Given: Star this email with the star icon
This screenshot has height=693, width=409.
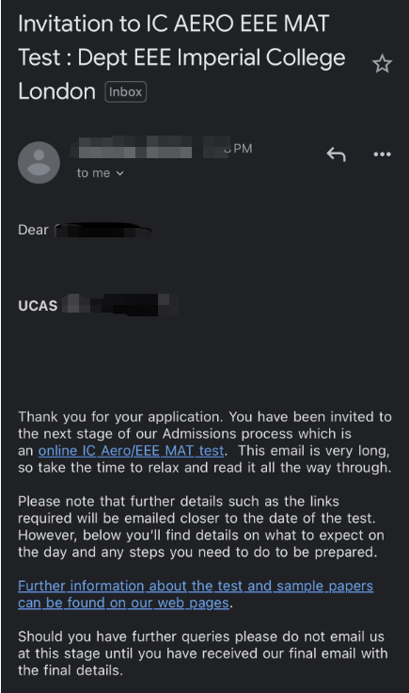Looking at the screenshot, I should click(382, 64).
